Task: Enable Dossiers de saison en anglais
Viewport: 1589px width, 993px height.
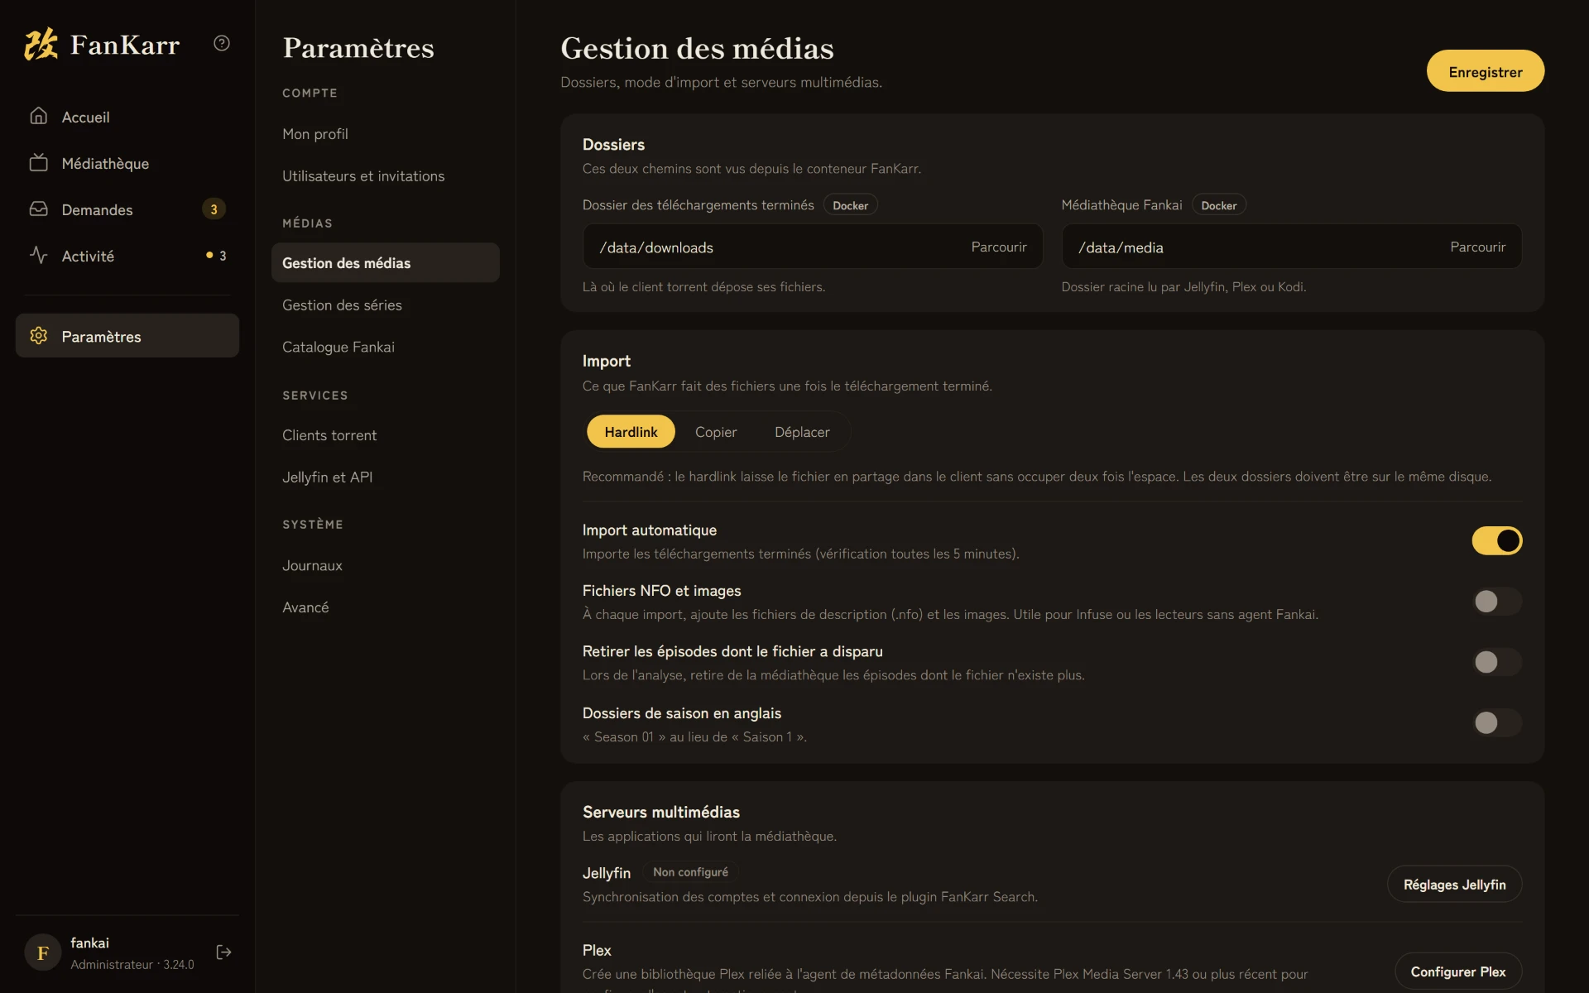Action: (x=1496, y=722)
